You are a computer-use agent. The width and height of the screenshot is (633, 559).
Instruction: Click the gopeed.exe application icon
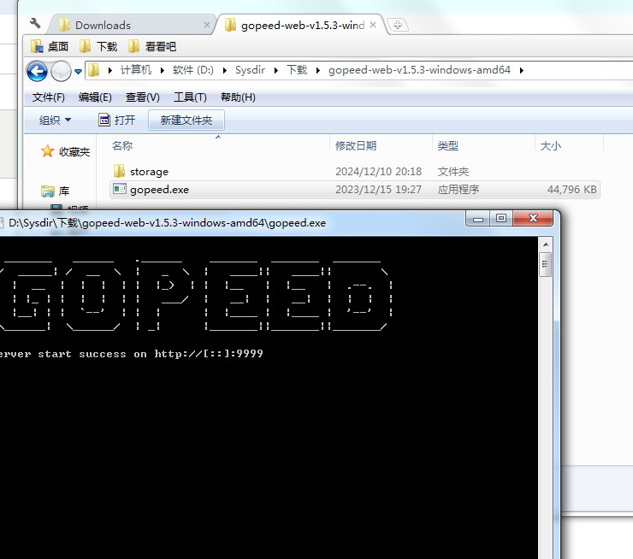point(120,189)
